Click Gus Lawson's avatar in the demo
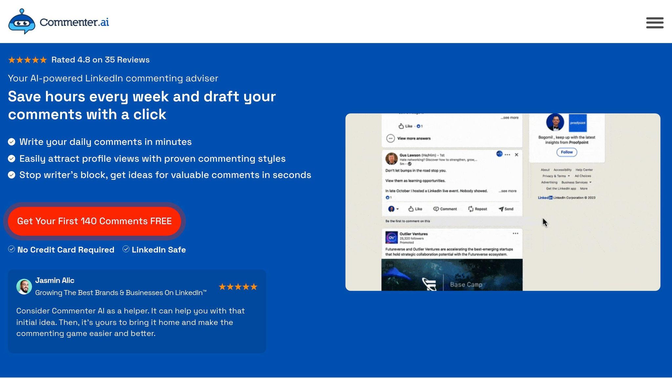This screenshot has height=378, width=672. tap(391, 159)
